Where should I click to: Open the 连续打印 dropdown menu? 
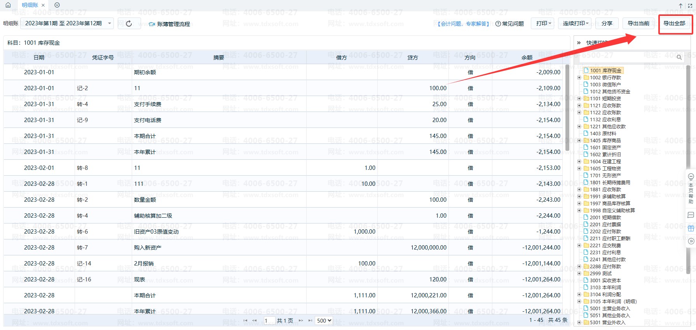coord(575,23)
